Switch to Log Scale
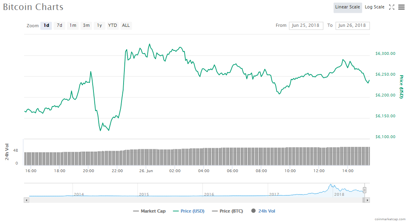Viewport: 410px width, 223px height. point(374,7)
